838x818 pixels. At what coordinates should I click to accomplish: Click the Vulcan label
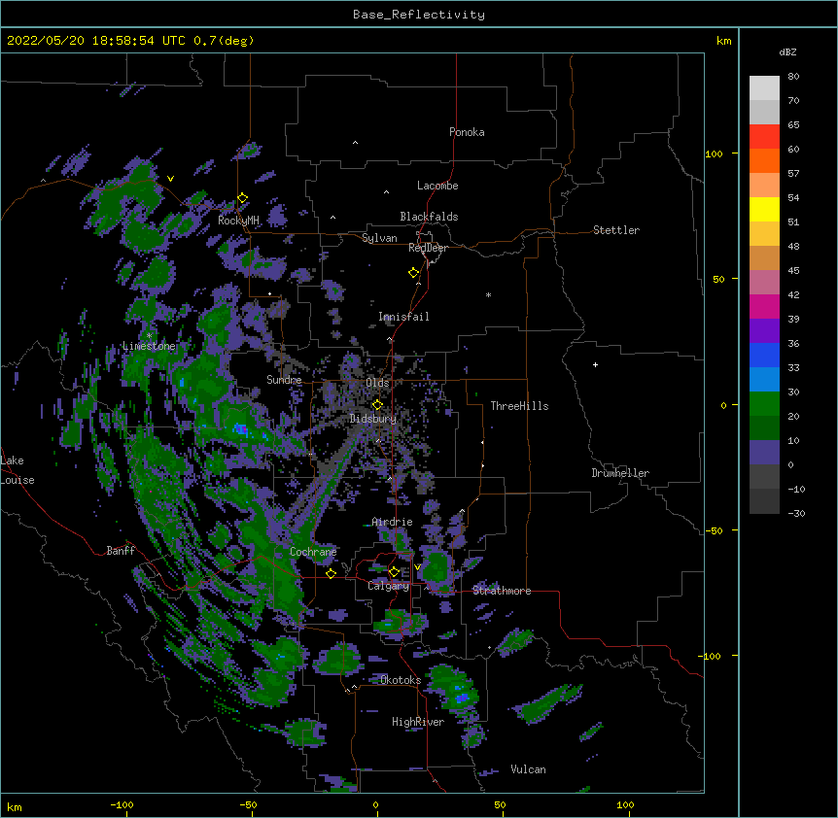[x=528, y=769]
